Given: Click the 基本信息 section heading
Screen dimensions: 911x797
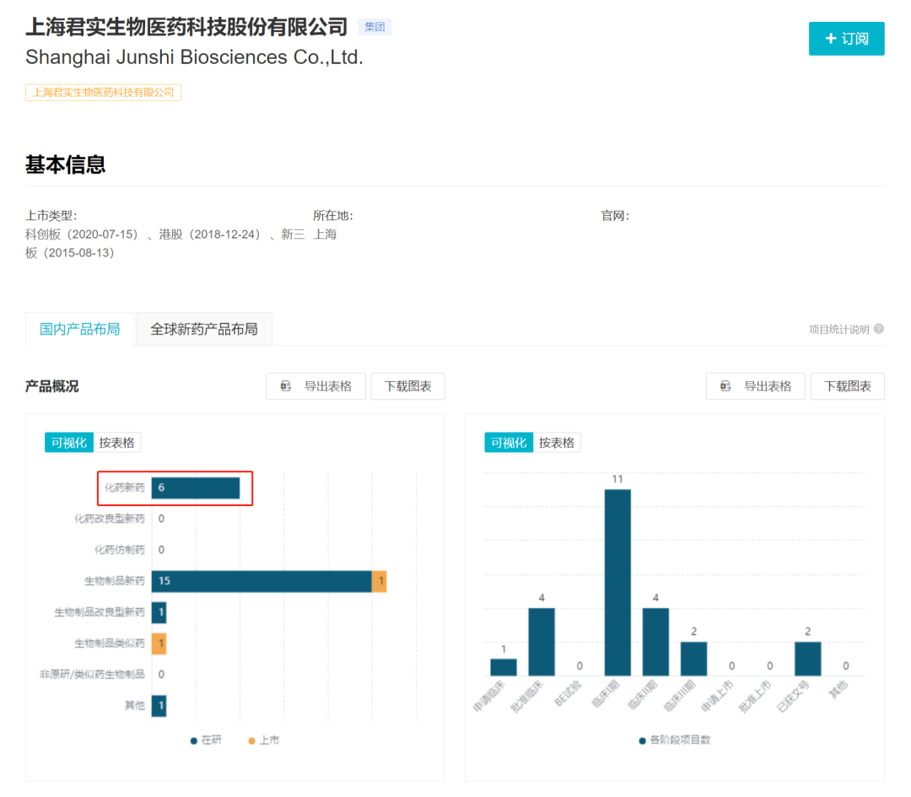Looking at the screenshot, I should [65, 165].
